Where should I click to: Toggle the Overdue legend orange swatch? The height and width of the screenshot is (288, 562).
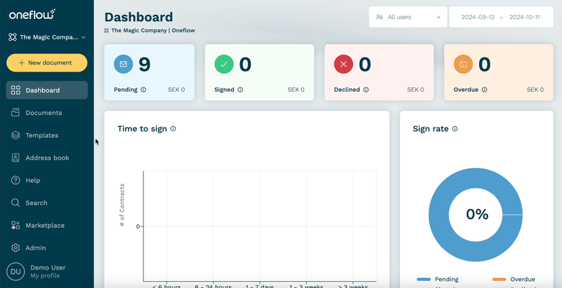pos(499,280)
